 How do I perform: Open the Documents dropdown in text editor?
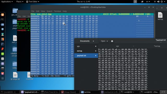coord(87,41)
